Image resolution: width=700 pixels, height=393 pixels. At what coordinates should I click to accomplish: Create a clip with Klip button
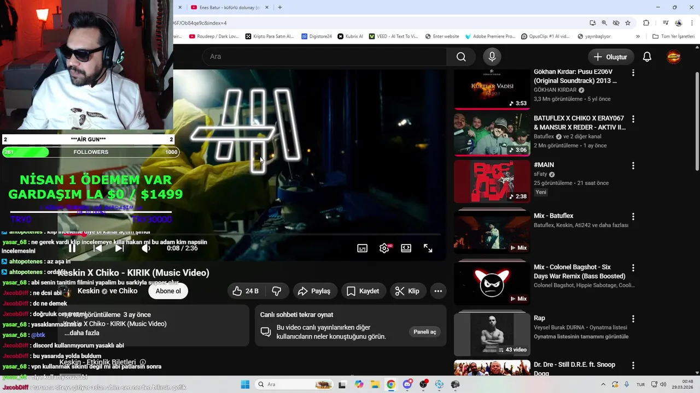407,291
